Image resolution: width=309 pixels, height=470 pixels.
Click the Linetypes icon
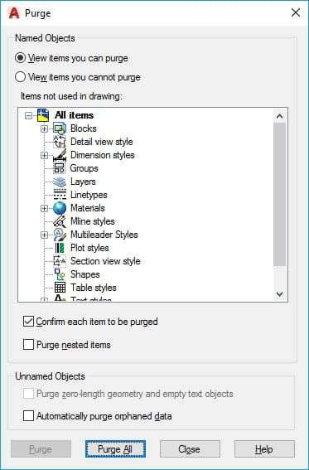click(60, 195)
